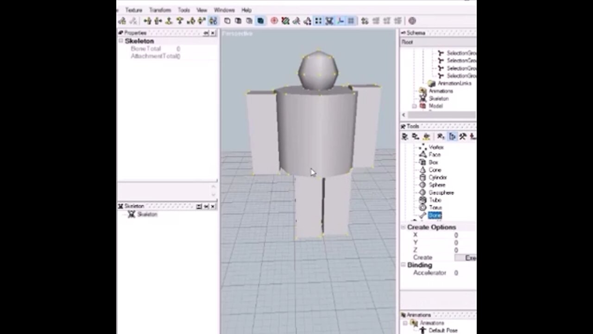Click the four-dots vertex mode toolbar icon
593x334 pixels.
[318, 21]
